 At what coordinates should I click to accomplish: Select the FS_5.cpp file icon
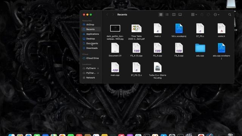179,48
